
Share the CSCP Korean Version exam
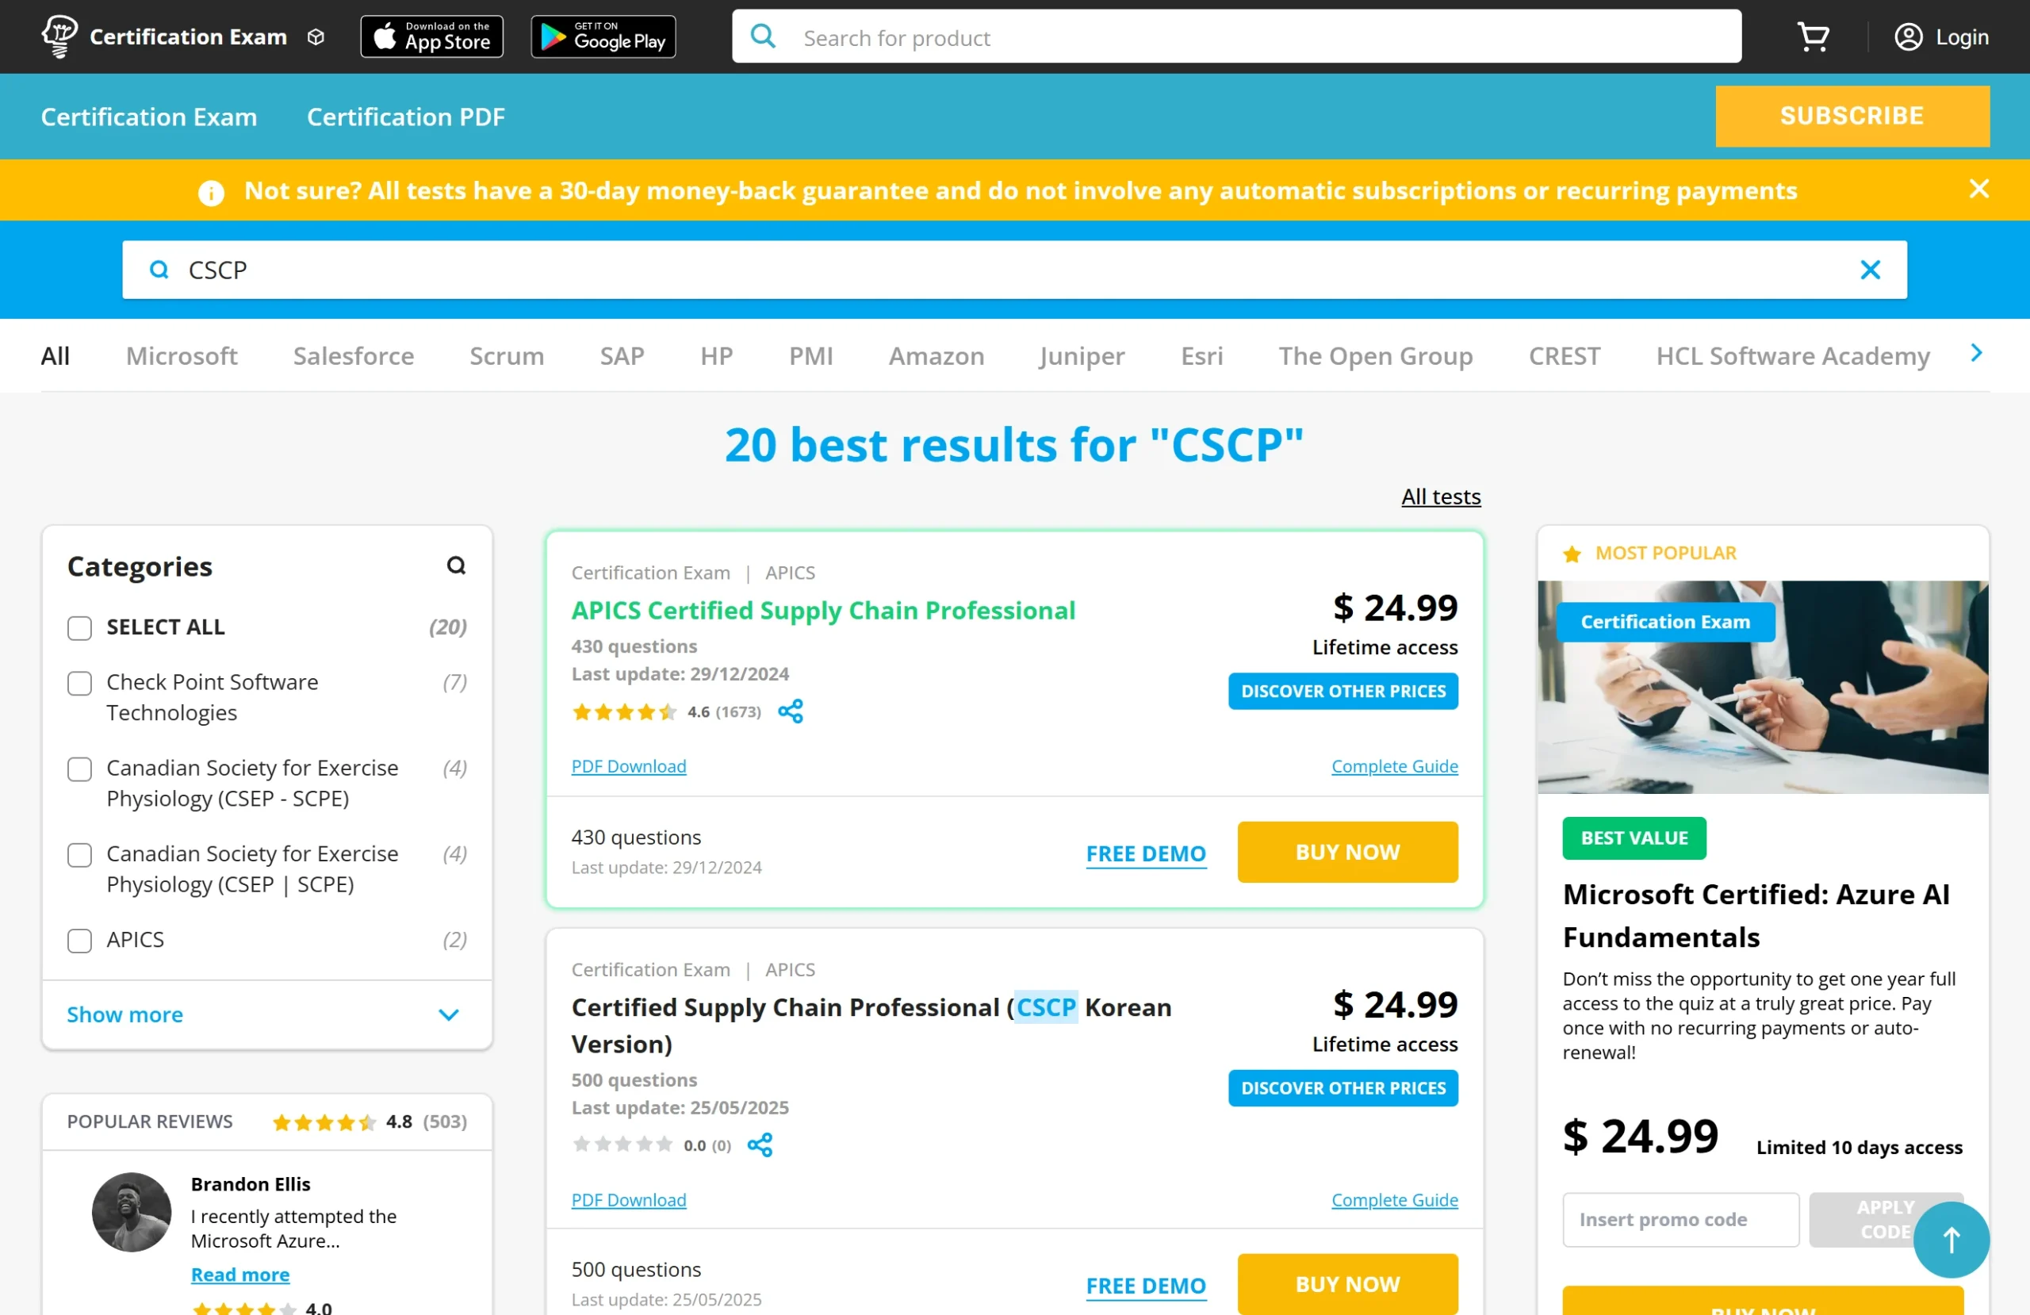click(x=760, y=1144)
